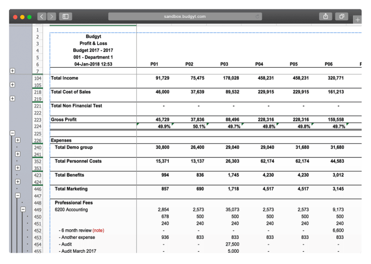The image size is (371, 264).
Task: Select the P01 column heading
Action: pos(154,64)
